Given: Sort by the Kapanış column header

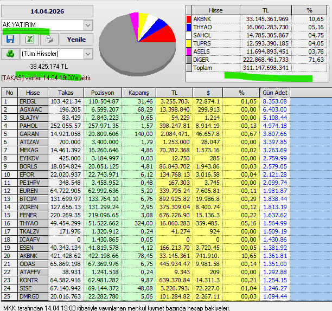Looking at the screenshot, I should click(139, 93).
